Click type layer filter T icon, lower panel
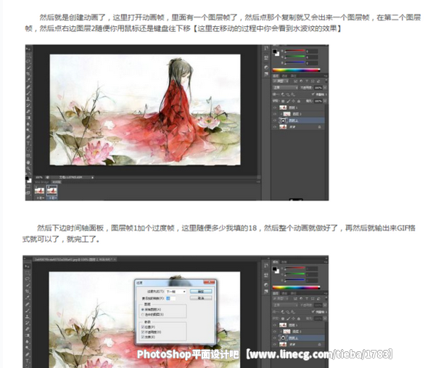433x368 pixels. pyautogui.click(x=307, y=298)
